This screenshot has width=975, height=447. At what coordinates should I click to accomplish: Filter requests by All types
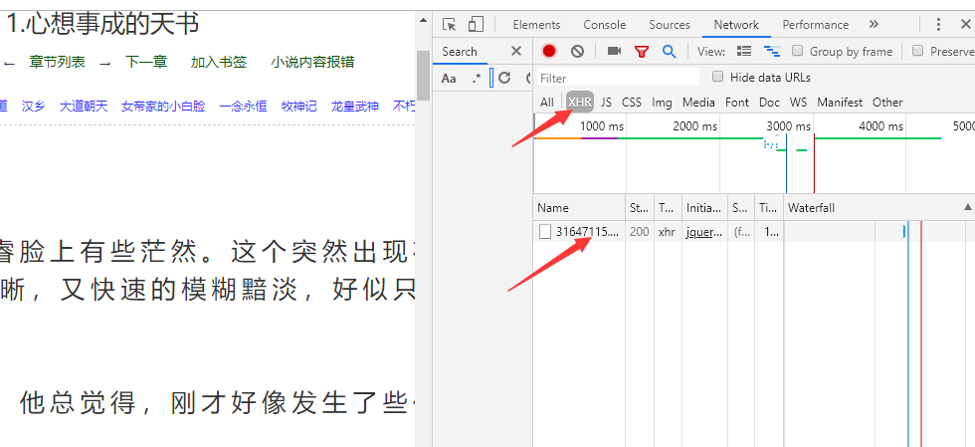(x=546, y=103)
